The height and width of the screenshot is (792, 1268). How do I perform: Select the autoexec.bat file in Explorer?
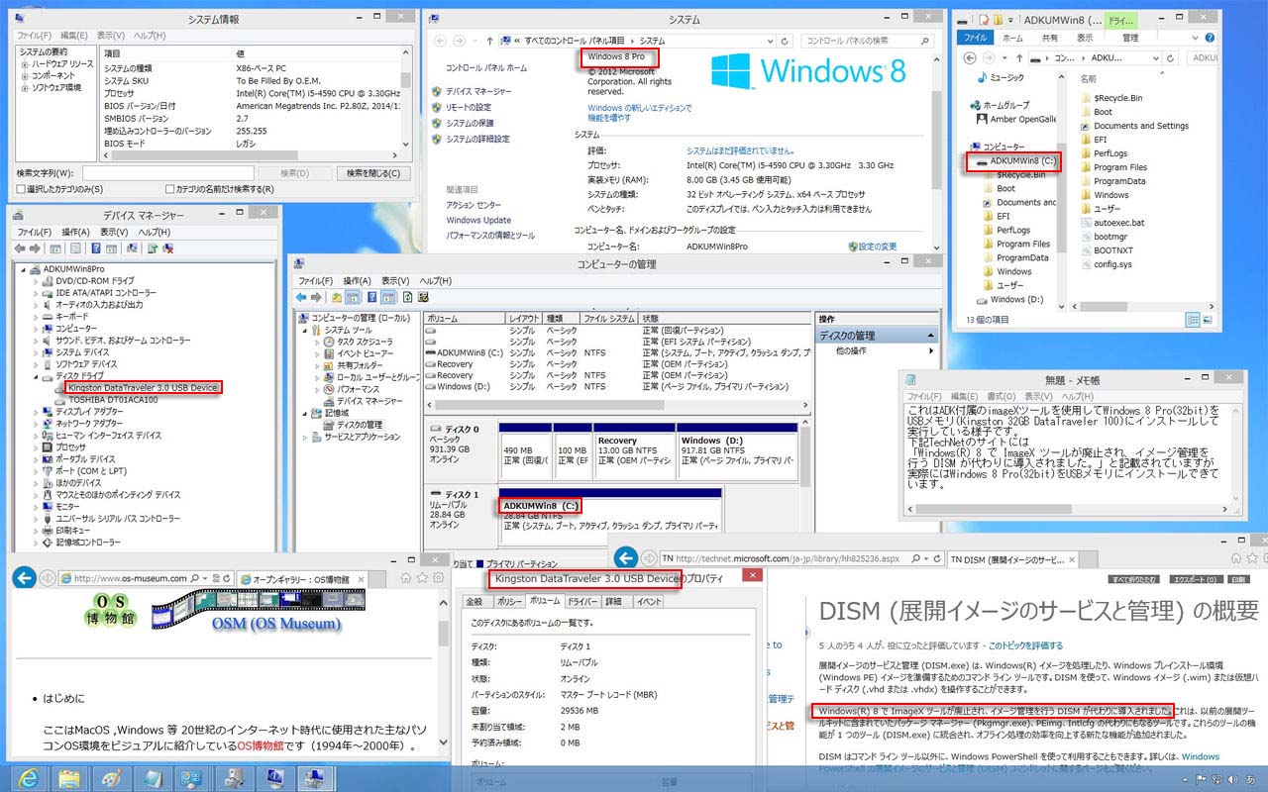pyautogui.click(x=1118, y=223)
